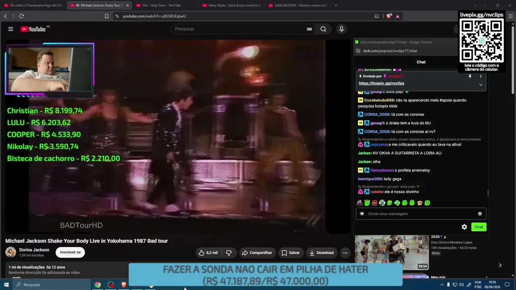The width and height of the screenshot is (516, 290).
Task: Open the Brave Shields lion icon
Action: (x=389, y=16)
